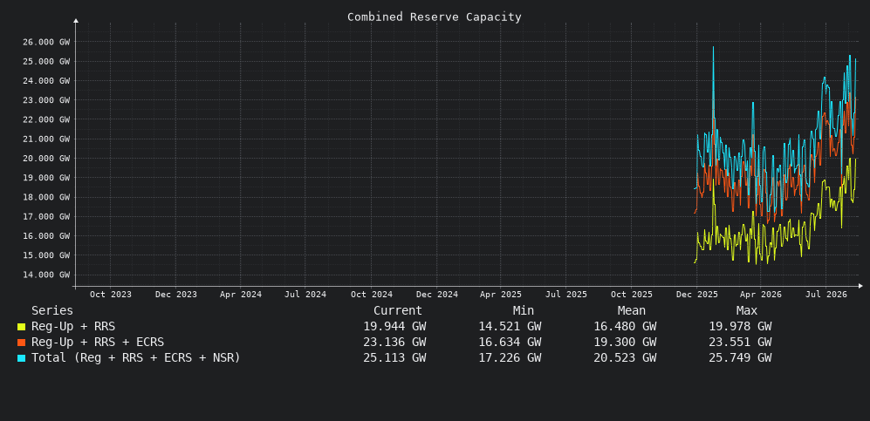Click the '26.000 GW' y-axis label
Viewport: 870px width, 421px height.
[x=46, y=42]
